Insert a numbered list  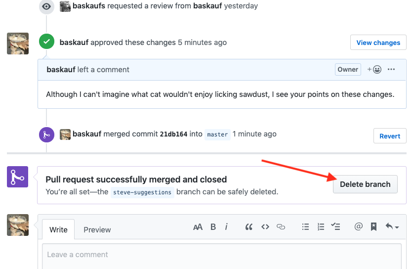click(x=321, y=226)
